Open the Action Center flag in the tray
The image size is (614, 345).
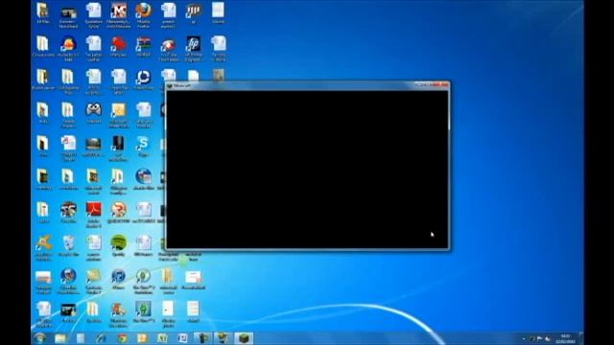tap(539, 338)
